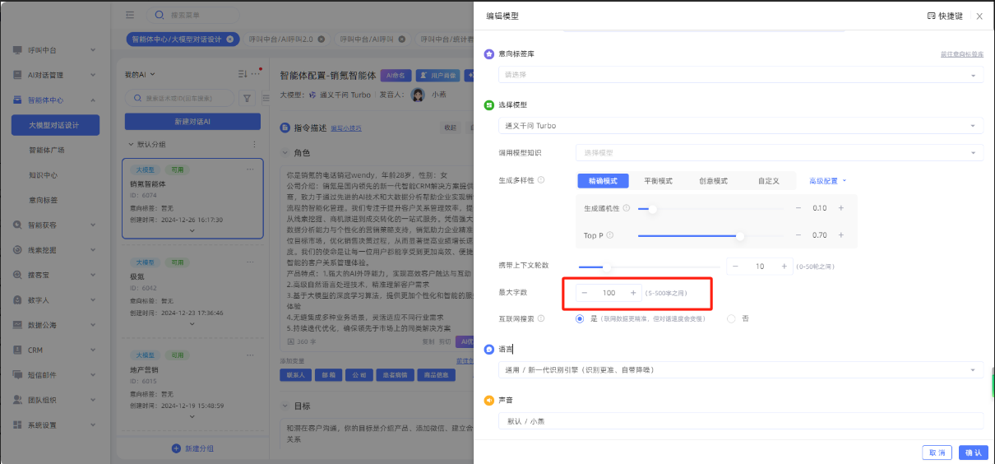The height and width of the screenshot is (464, 995).
Task: Open the 选择模型 dropdown showing 通义千问 Turbo
Action: pos(740,126)
